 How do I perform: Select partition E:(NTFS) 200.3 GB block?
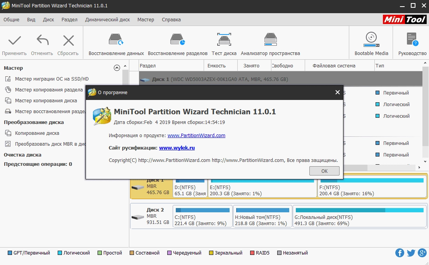(x=263, y=188)
